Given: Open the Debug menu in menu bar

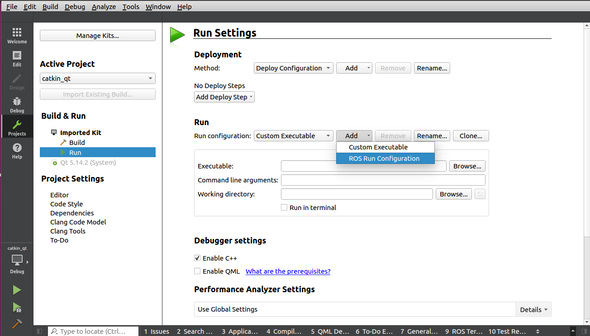Looking at the screenshot, I should [75, 7].
